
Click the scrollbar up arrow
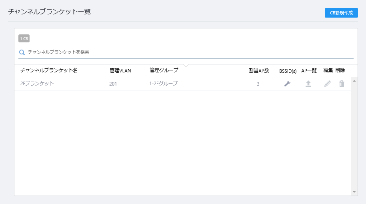(354, 81)
